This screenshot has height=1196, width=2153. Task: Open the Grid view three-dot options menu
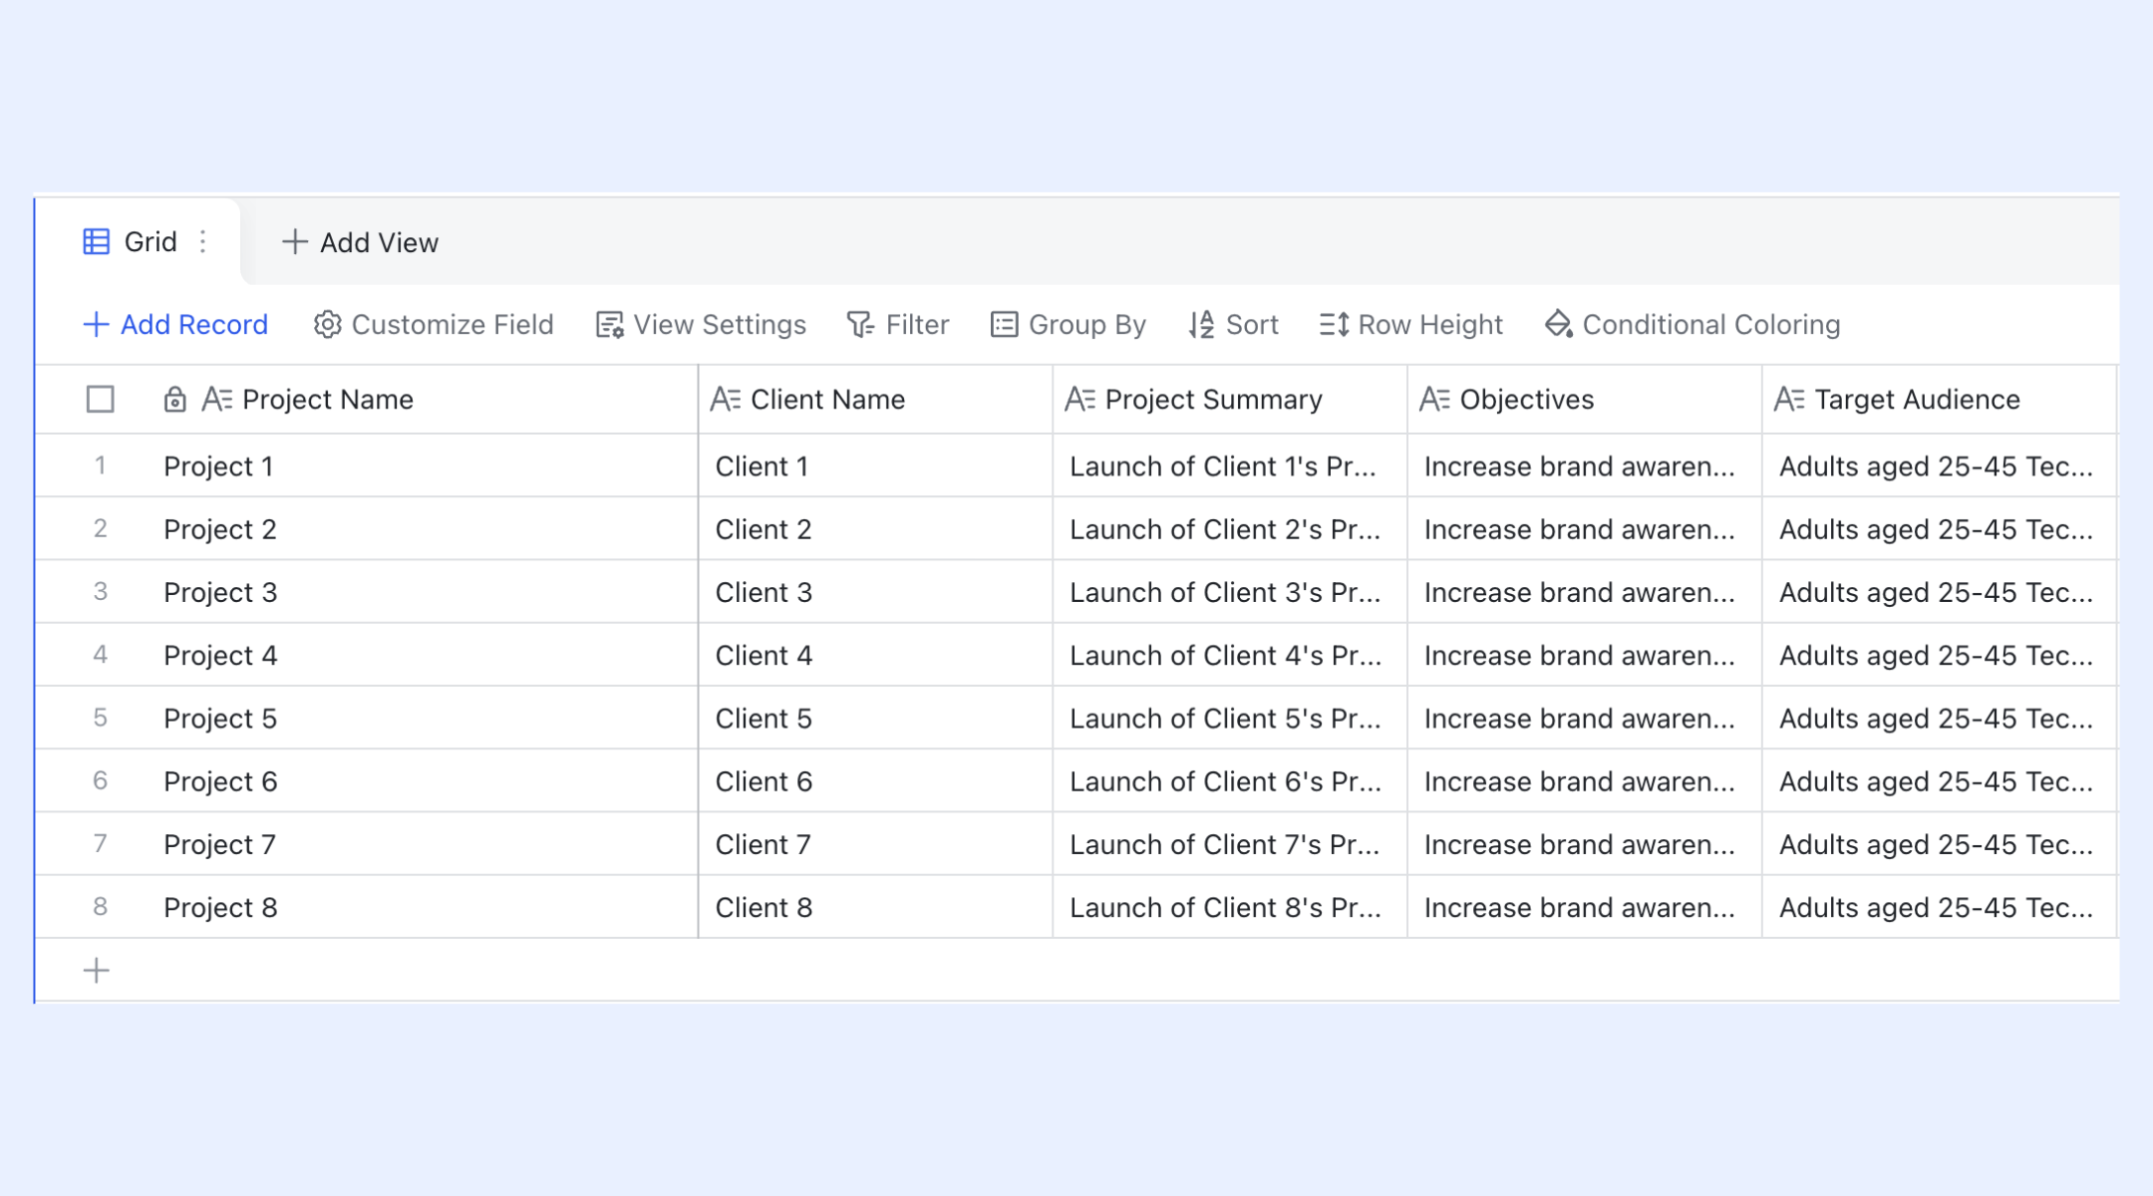click(x=202, y=242)
